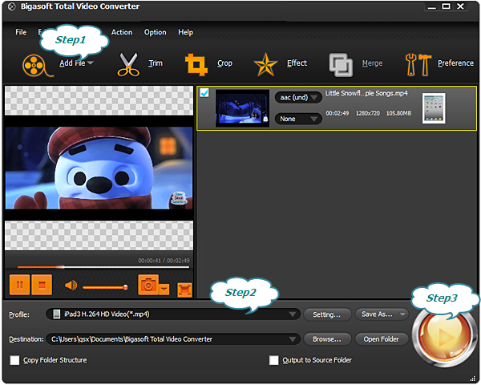This screenshot has height=385, width=481.
Task: Mute audio using the speaker icon
Action: click(71, 286)
